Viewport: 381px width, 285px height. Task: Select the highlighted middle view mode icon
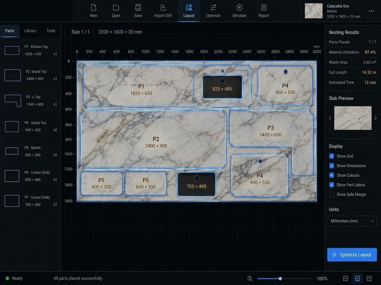[358, 279]
